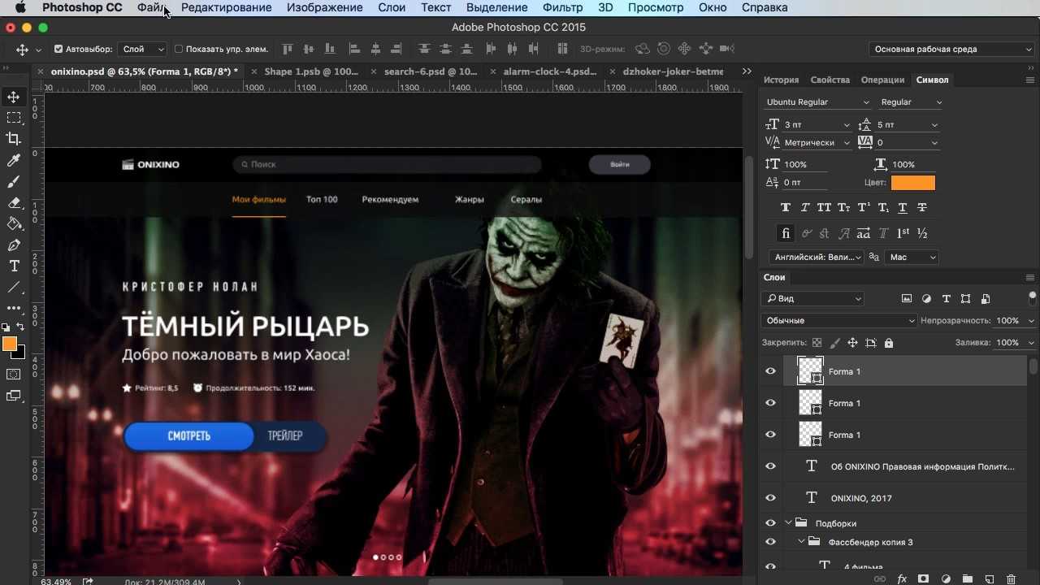Open the Regular font style dropdown
This screenshot has width=1040, height=585.
[911, 102]
